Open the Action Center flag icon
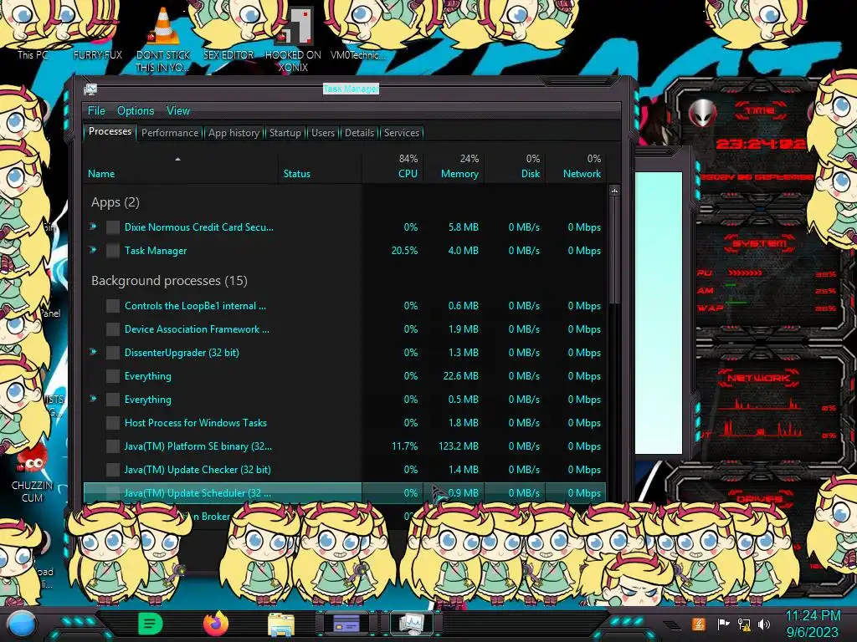 (723, 624)
